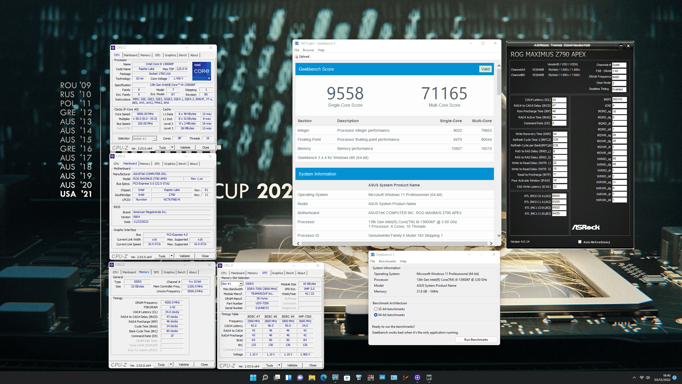Screen dimensions: 682x384
Task: Open the Widgets panel icon
Action: (x=289, y=377)
